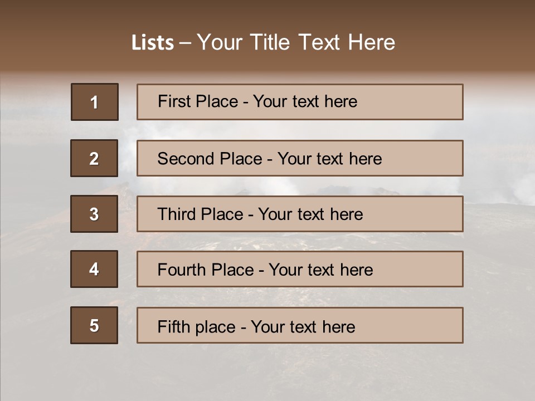The image size is (535, 401).
Task: Click "Your text here" in First Place row
Action: coord(305,101)
